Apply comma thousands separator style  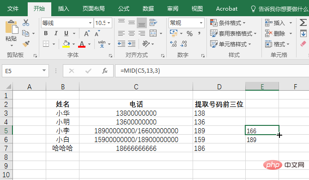tap(200, 33)
